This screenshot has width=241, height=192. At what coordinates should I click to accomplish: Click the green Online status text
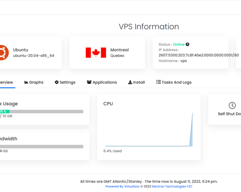(179, 44)
